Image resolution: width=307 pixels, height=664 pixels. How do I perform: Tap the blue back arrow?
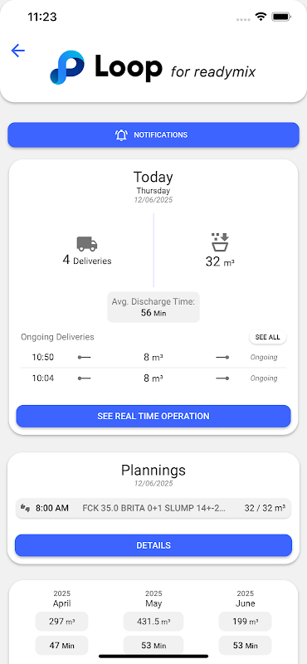(x=17, y=51)
